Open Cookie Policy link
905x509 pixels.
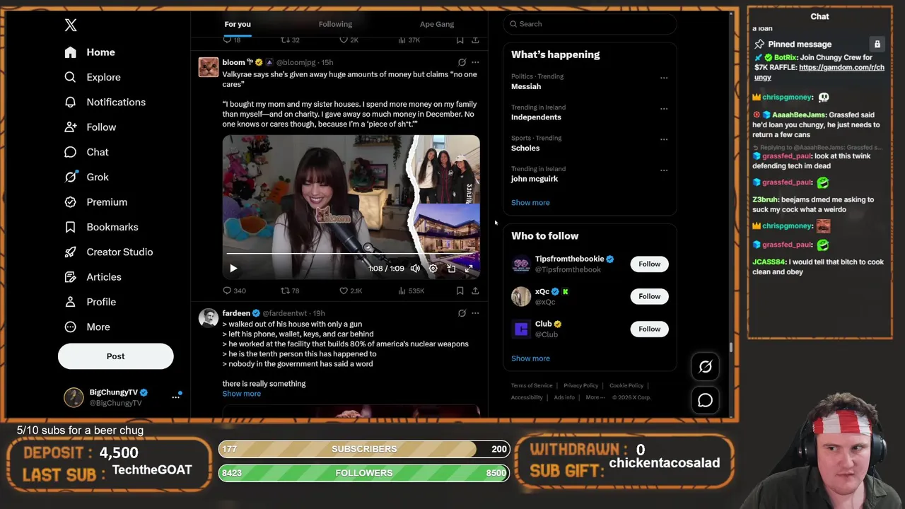pos(626,386)
